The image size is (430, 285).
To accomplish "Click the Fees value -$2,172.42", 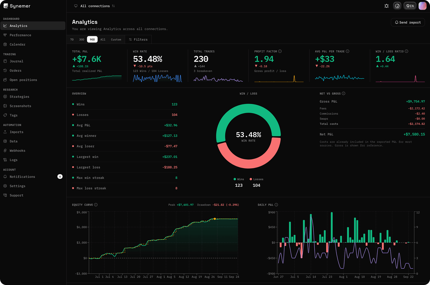I will coord(417,108).
